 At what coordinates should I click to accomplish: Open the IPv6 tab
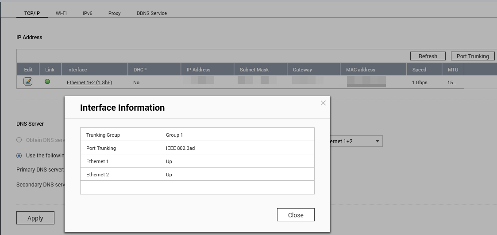point(87,13)
